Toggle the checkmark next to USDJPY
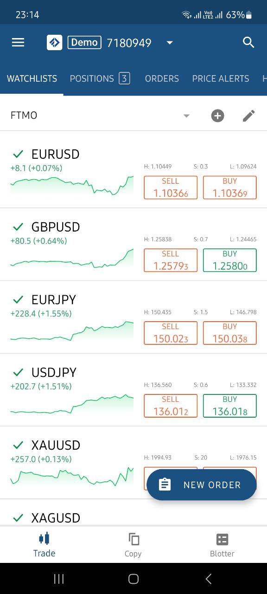The width and height of the screenshot is (267, 594). [18, 373]
